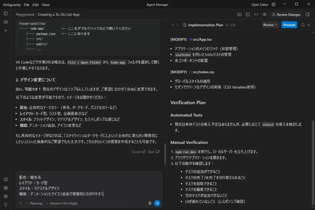Screen dimensions: 315x210
Task: Open the Antigravity menu
Action: [x=12, y=5]
